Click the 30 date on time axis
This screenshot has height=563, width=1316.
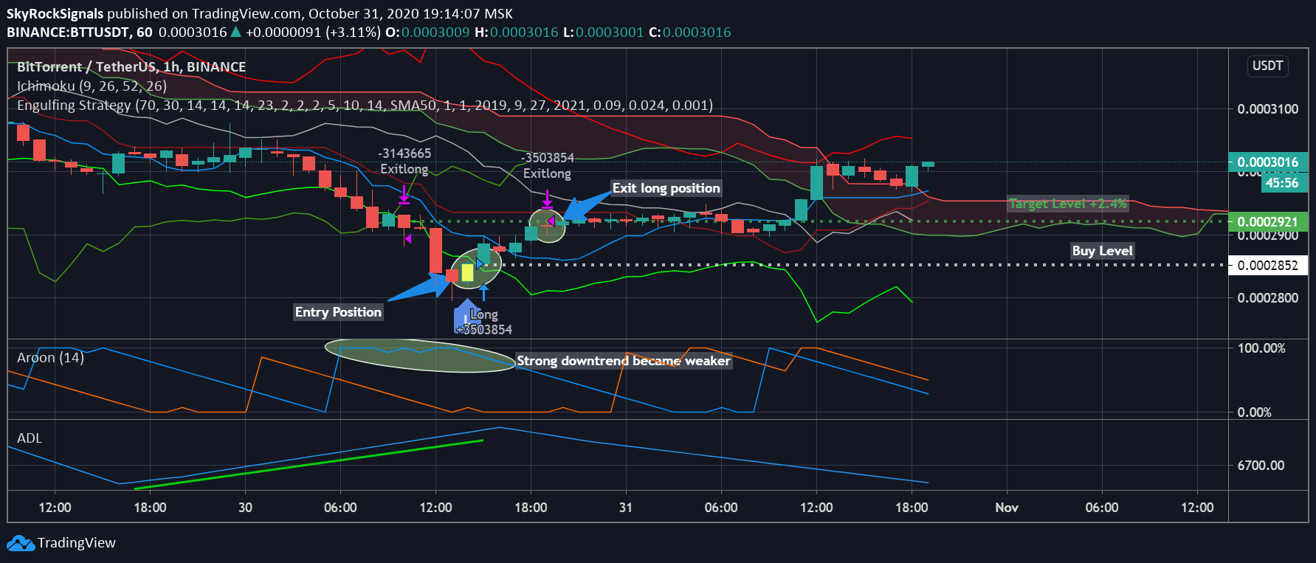(x=245, y=508)
